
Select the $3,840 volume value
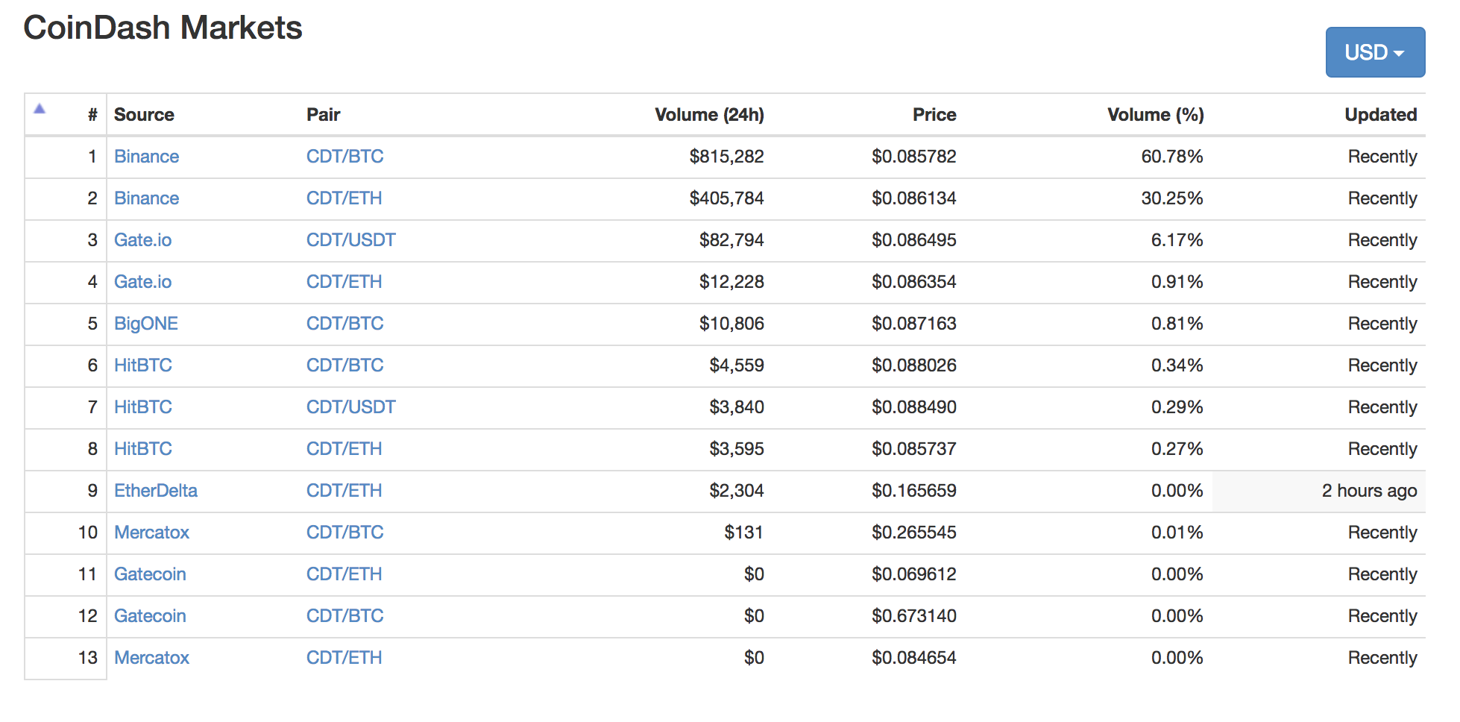point(737,407)
